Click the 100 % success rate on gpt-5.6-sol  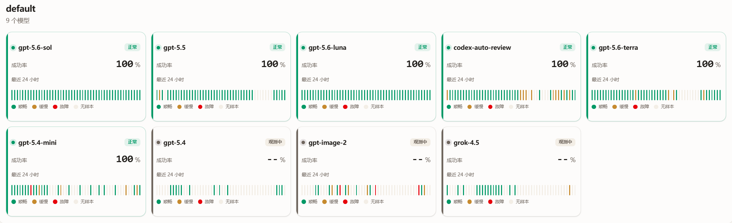tap(128, 64)
